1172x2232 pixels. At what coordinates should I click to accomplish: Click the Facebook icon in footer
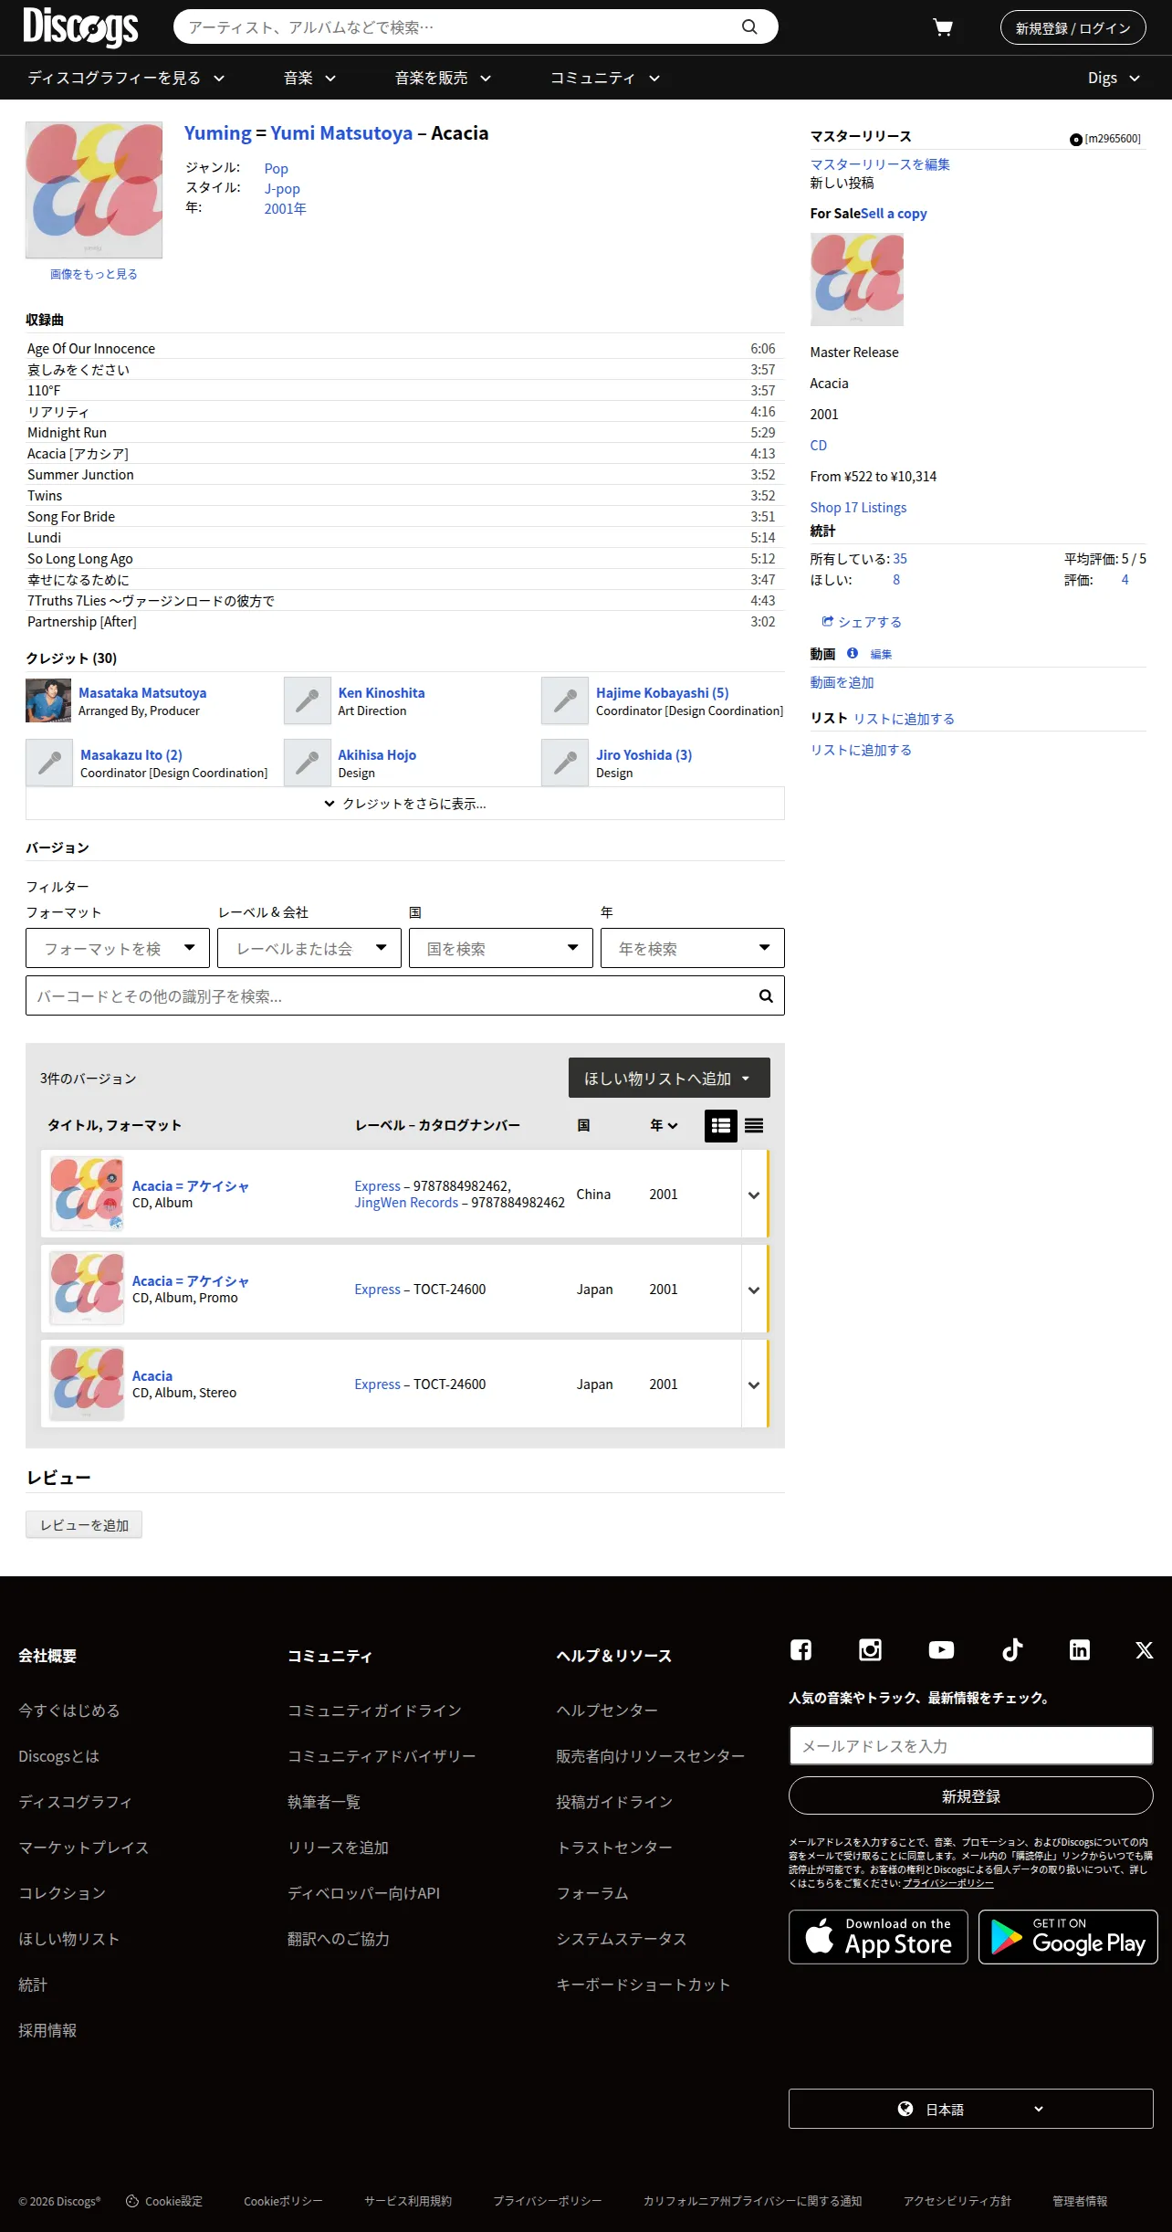(801, 1649)
